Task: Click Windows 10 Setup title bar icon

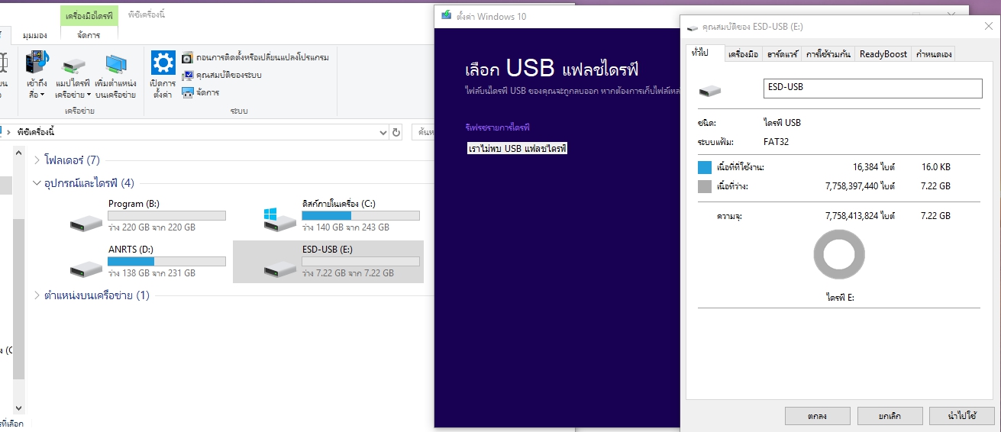Action: click(446, 15)
